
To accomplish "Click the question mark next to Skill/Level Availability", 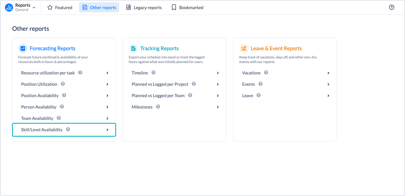I will 68,129.
